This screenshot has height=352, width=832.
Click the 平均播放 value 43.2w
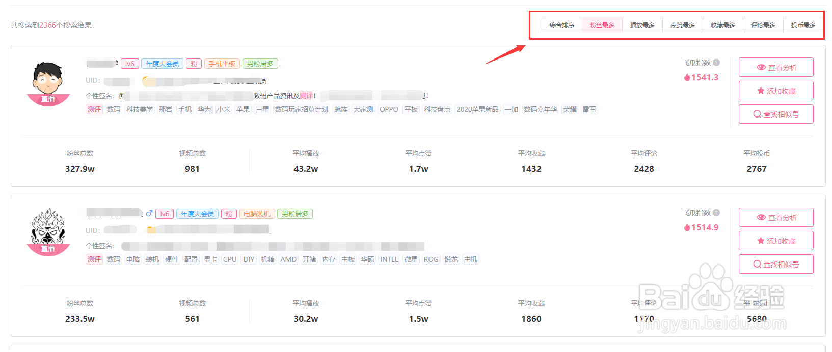click(306, 169)
